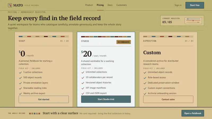Click the checkmark beside Custom export conventions
This screenshot has width=212, height=119.
tap(145, 88)
